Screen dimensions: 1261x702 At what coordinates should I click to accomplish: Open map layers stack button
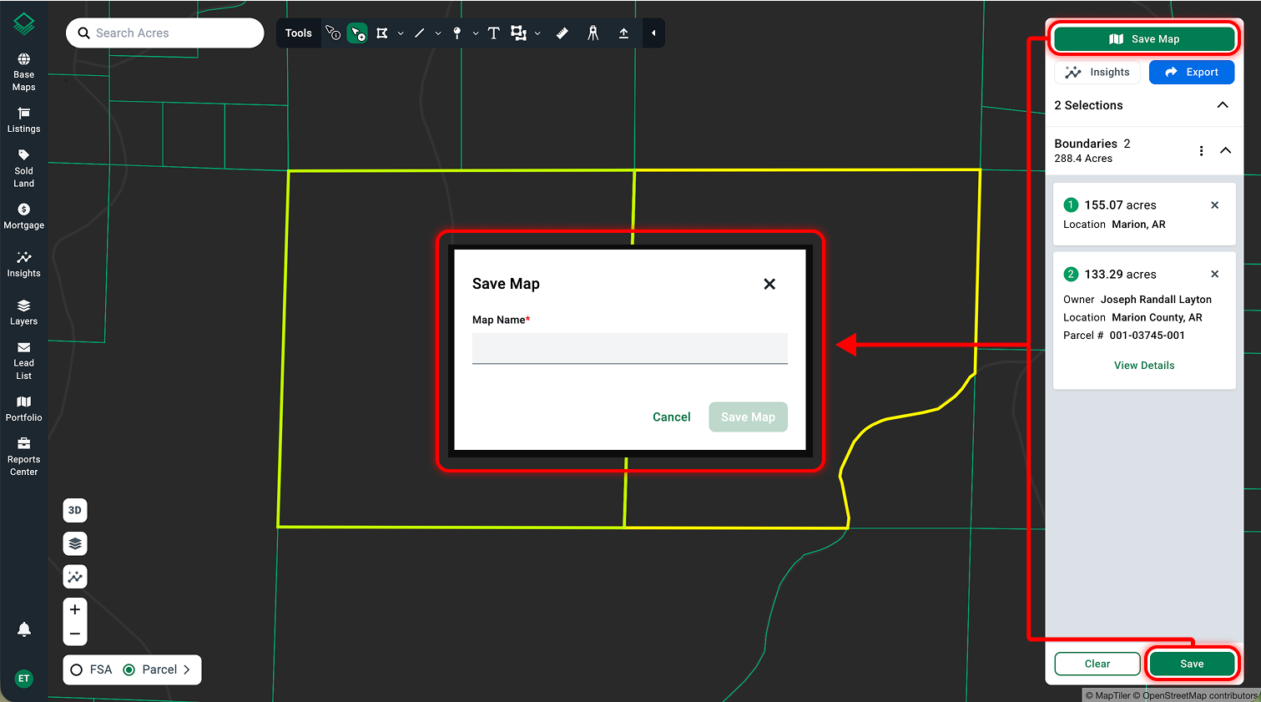point(75,543)
